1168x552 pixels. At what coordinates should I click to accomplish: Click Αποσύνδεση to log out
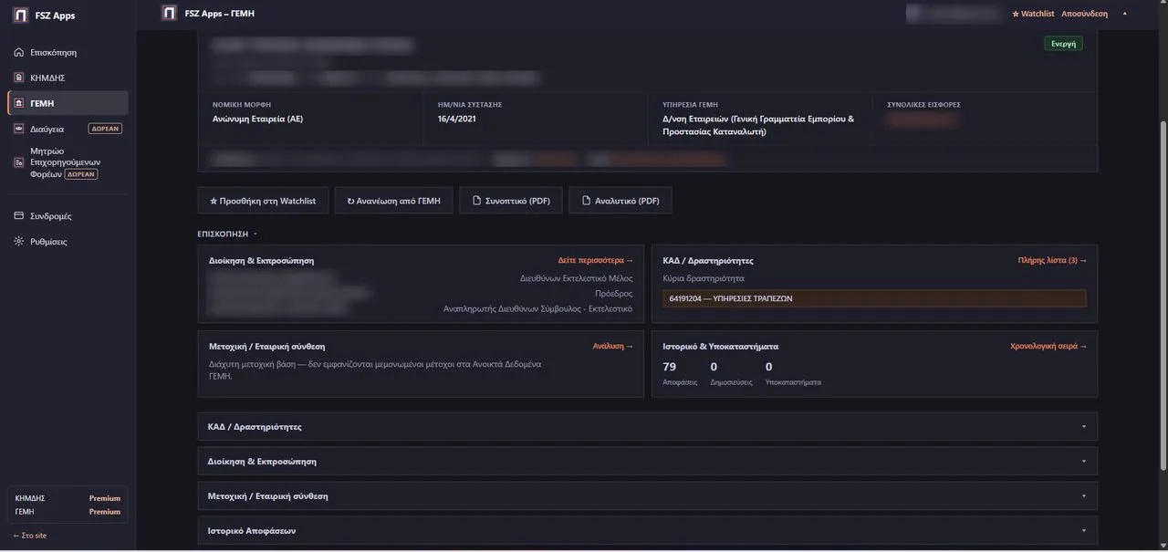(1085, 14)
